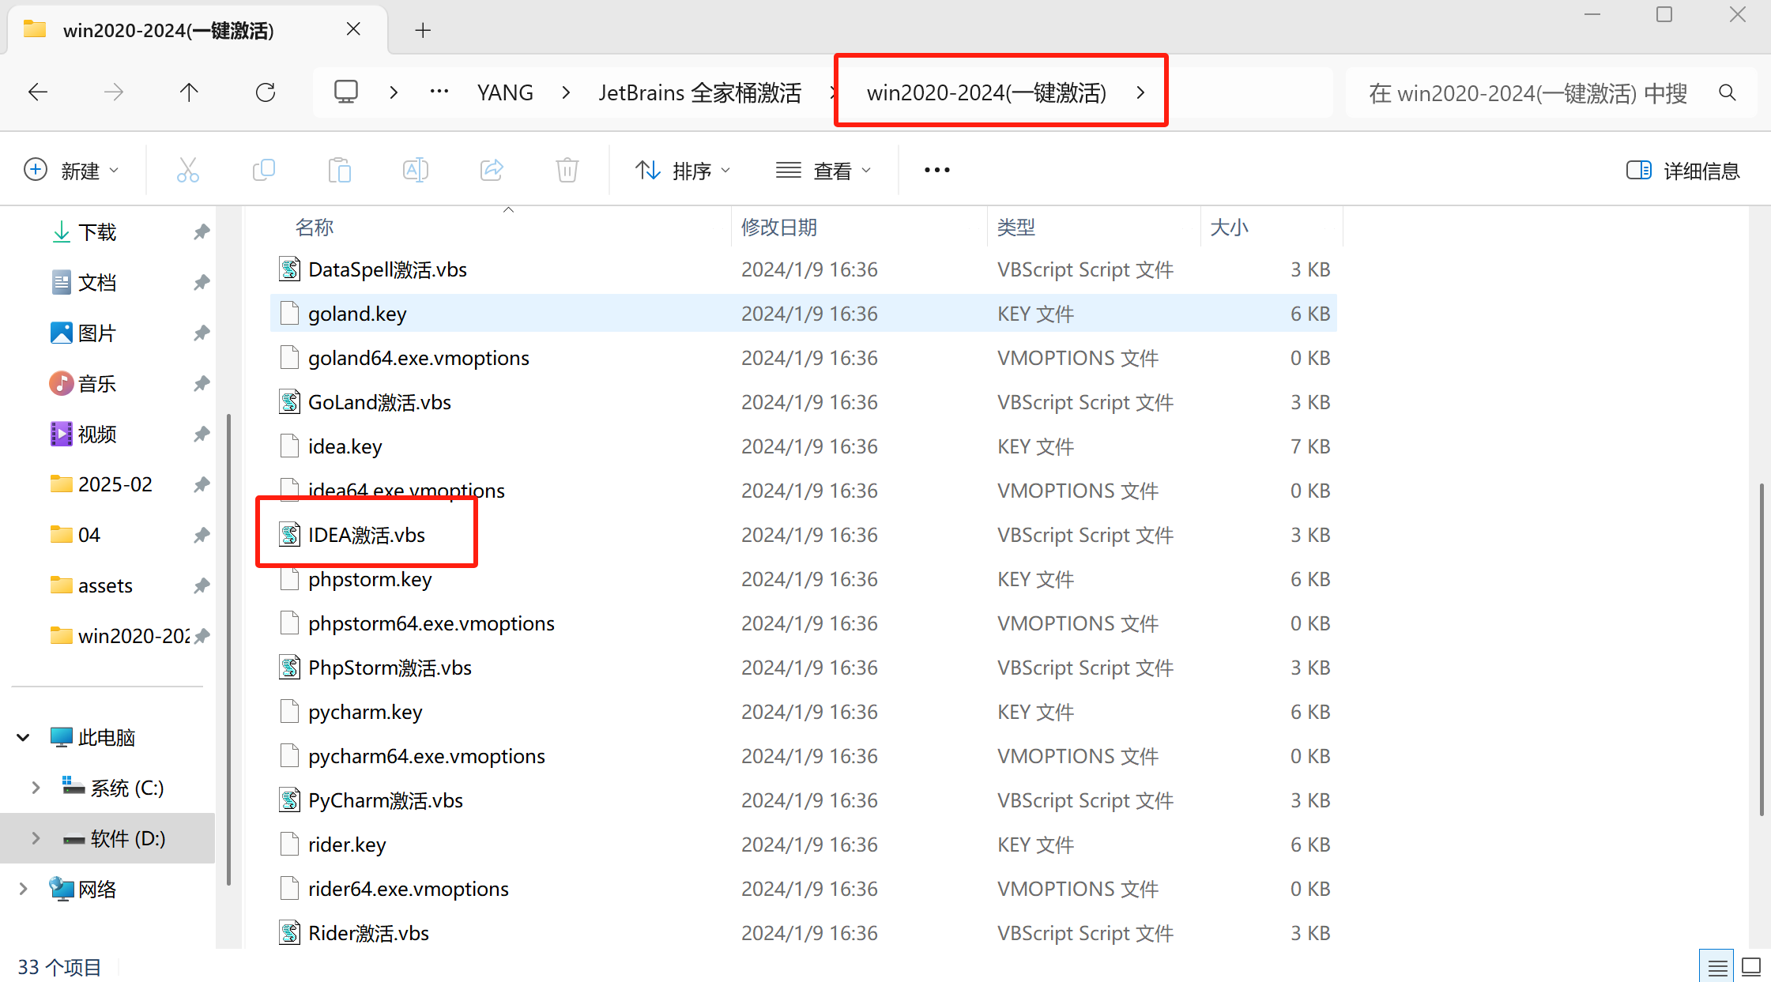Click pin icon next to 2025-02 folder
The height and width of the screenshot is (982, 1771).
[x=202, y=484]
